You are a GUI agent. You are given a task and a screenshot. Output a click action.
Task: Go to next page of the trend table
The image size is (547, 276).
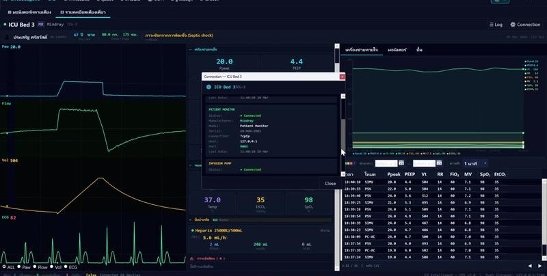(540, 266)
